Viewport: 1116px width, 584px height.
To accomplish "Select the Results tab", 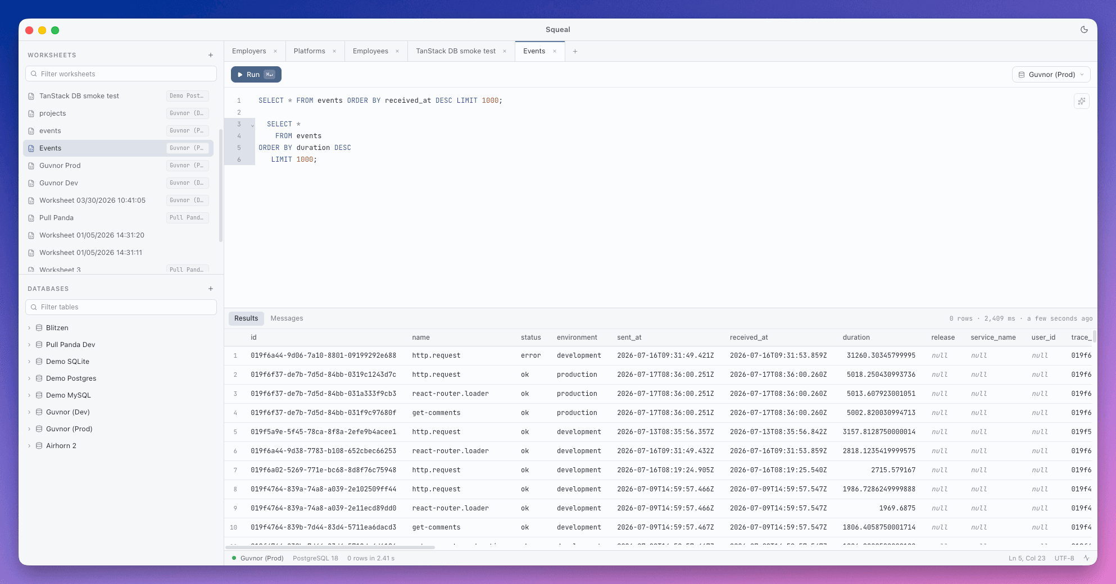I will coord(246,318).
